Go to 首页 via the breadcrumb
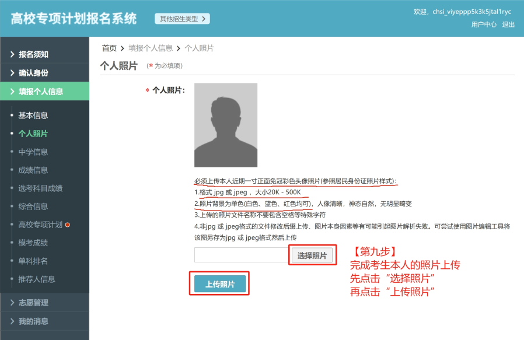This screenshot has width=524, height=340. coord(109,48)
